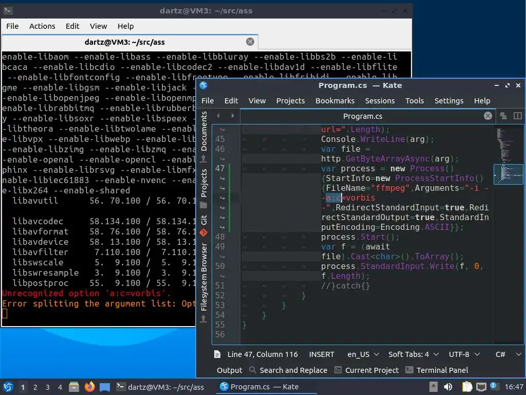Open Kate's Help menu
The image size is (526, 395).
[482, 101]
